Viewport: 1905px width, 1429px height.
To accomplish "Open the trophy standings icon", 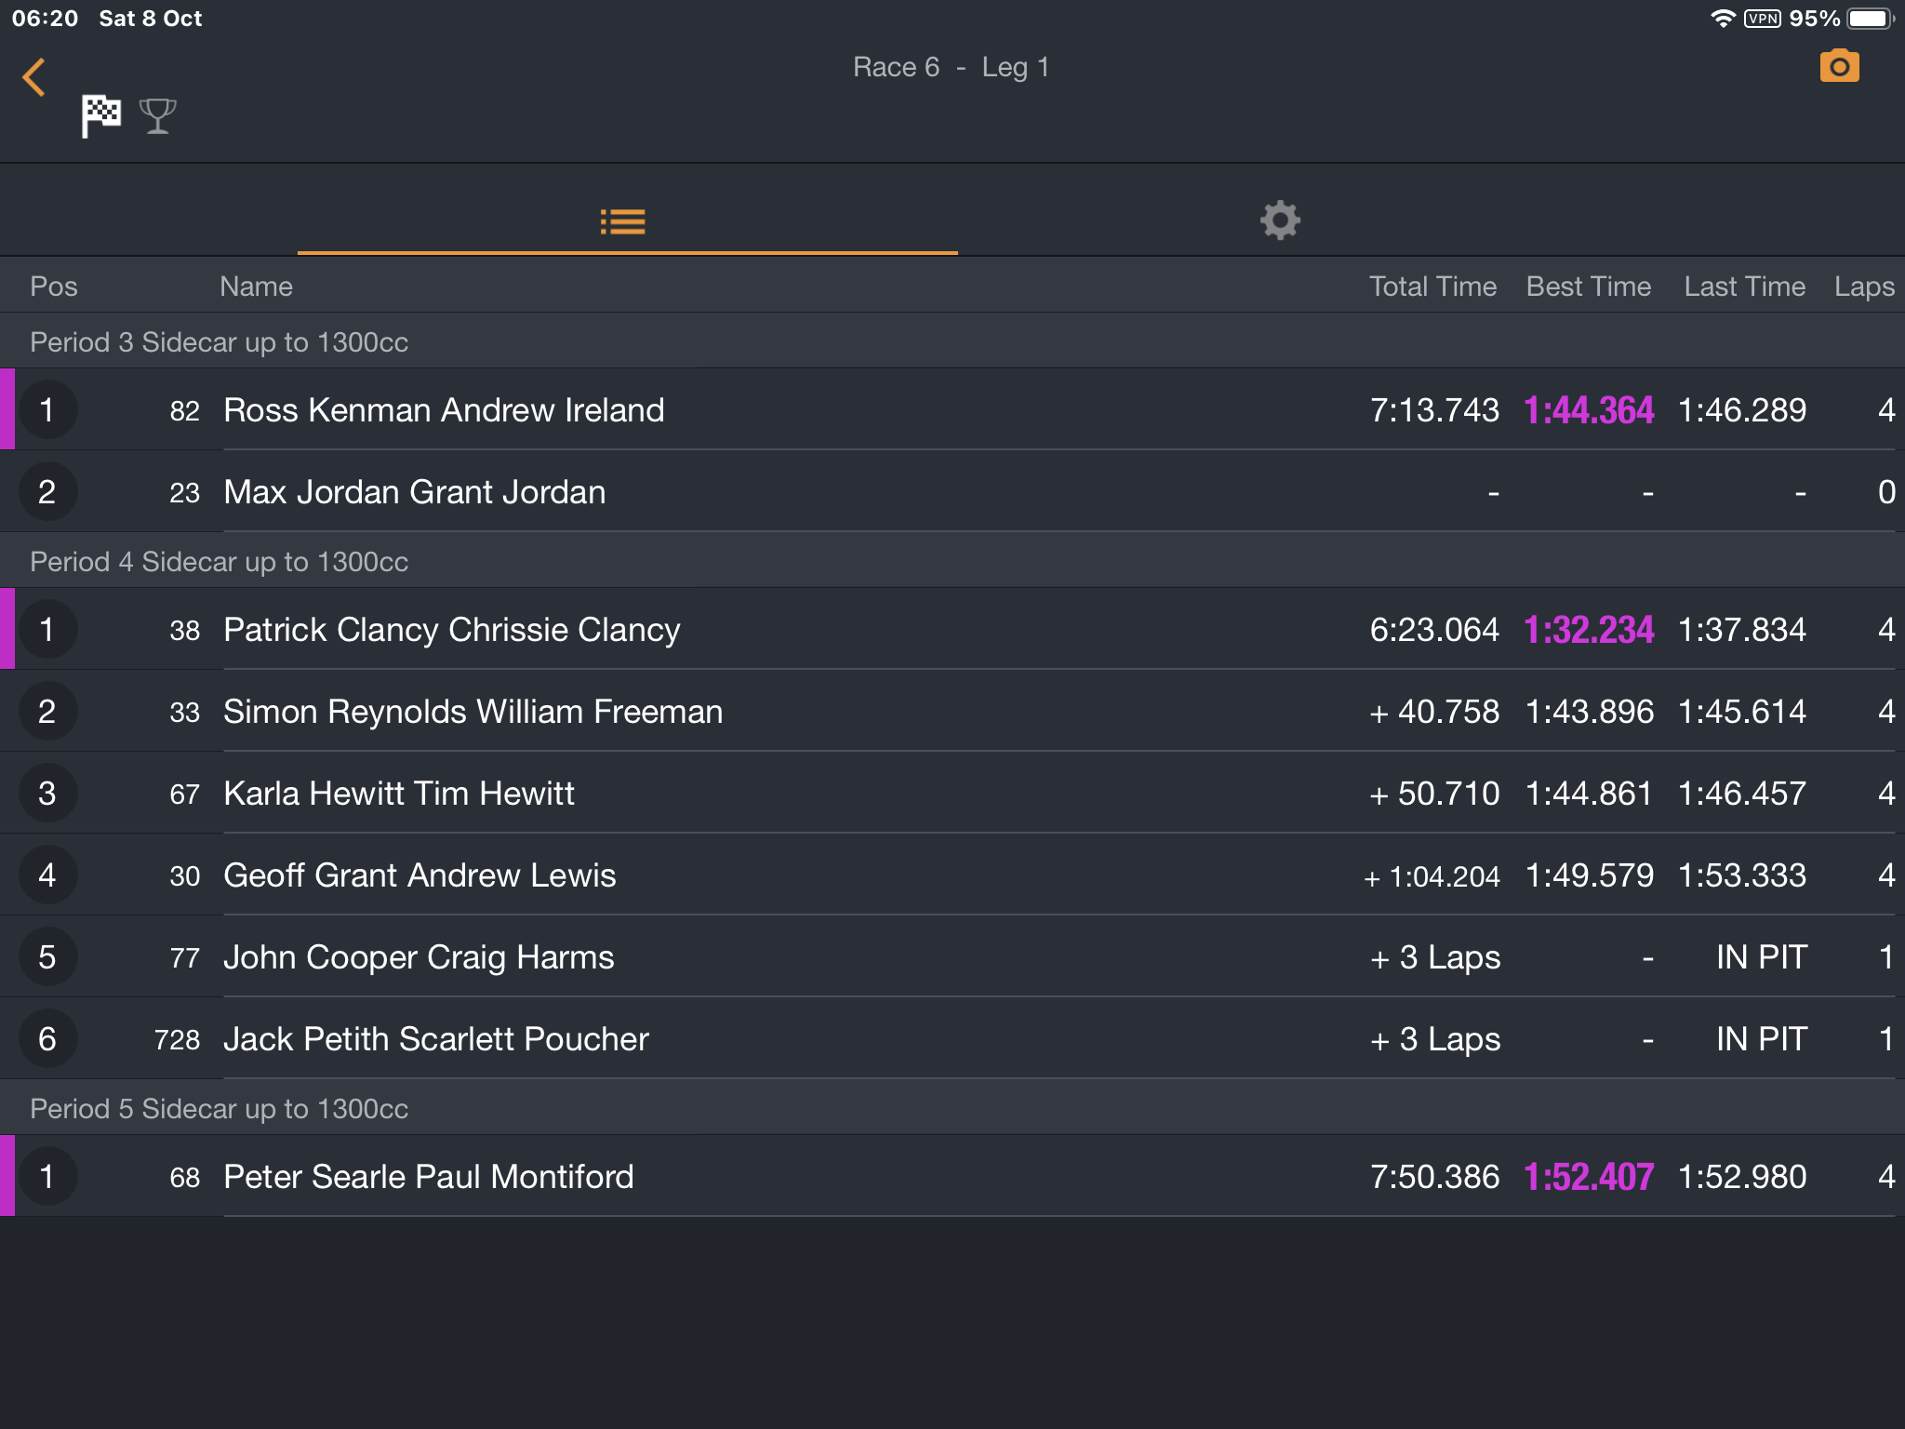I will pyautogui.click(x=157, y=116).
